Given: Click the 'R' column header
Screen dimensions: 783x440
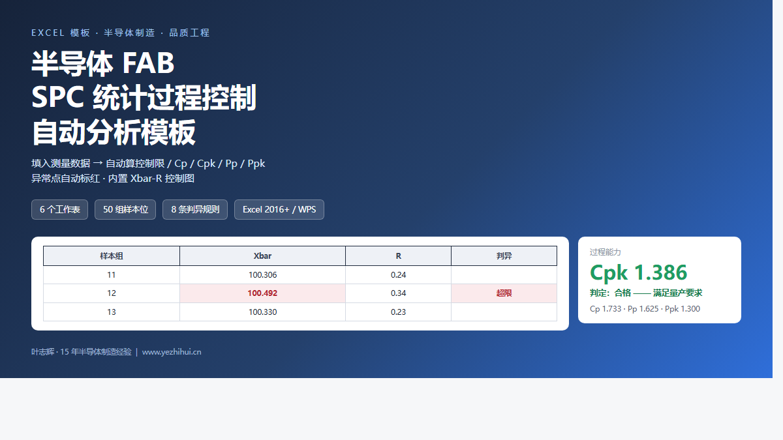Looking at the screenshot, I should coord(399,256).
